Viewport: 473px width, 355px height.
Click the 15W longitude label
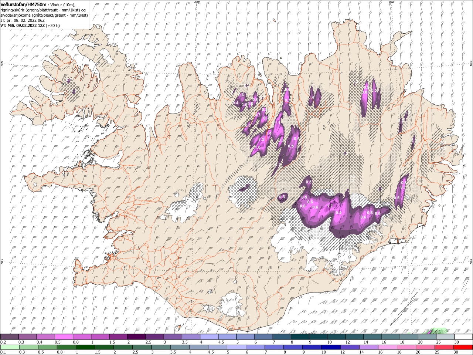391,2
